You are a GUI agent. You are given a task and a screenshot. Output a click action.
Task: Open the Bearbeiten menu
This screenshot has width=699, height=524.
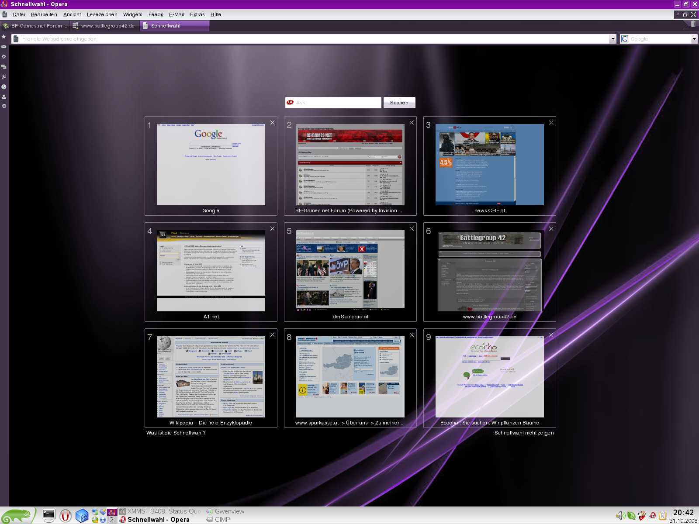tap(44, 14)
